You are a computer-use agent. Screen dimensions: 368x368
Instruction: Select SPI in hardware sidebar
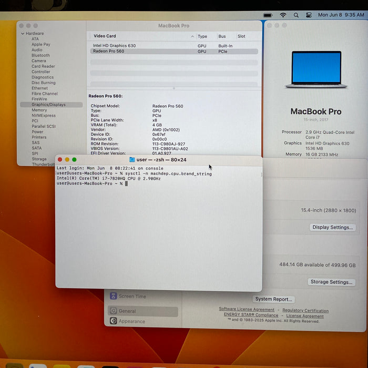[x=35, y=154]
